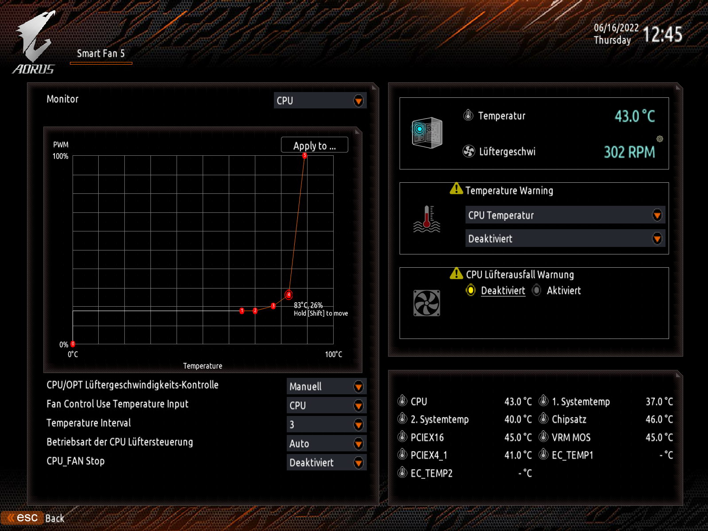This screenshot has height=531, width=708.
Task: Click the thermometer icon beside Chipsatz
Action: [x=543, y=419]
